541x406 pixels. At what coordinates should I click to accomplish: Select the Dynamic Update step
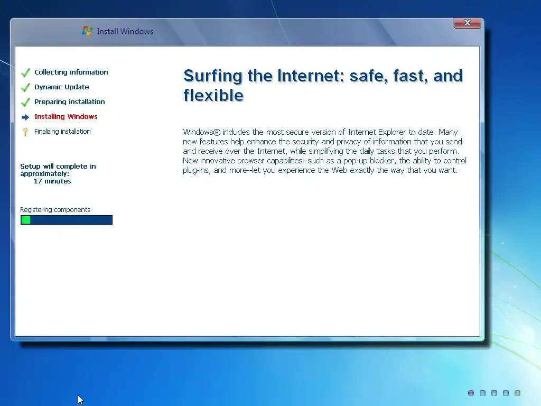pyautogui.click(x=61, y=87)
